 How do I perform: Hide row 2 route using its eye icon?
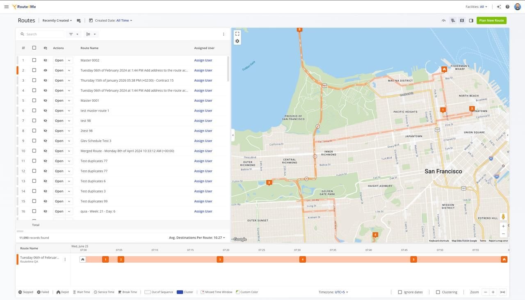[46, 70]
